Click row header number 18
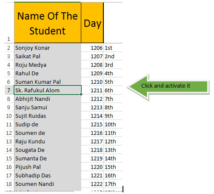This screenshot has width=214, height=194. [x=9, y=184]
